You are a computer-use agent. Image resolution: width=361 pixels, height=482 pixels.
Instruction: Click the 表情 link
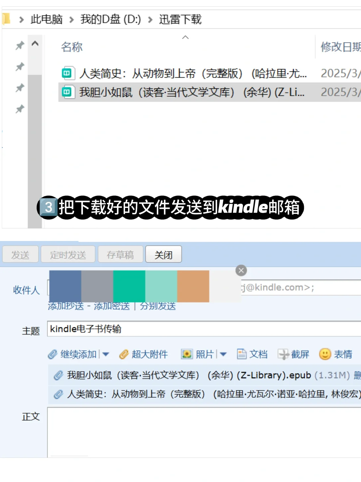pyautogui.click(x=343, y=354)
